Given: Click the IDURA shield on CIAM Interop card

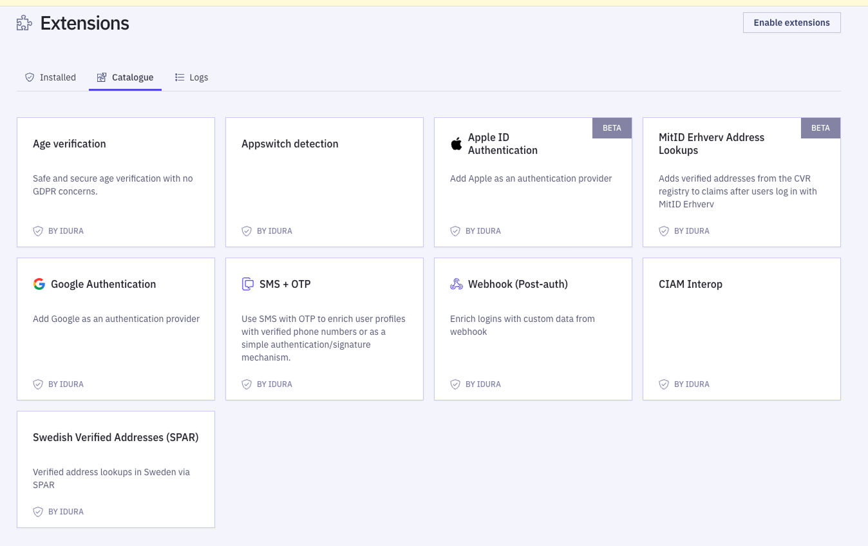Looking at the screenshot, I should pyautogui.click(x=664, y=384).
